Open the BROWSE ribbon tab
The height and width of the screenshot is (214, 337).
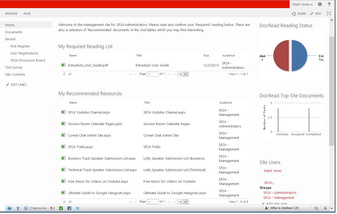pyautogui.click(x=11, y=14)
